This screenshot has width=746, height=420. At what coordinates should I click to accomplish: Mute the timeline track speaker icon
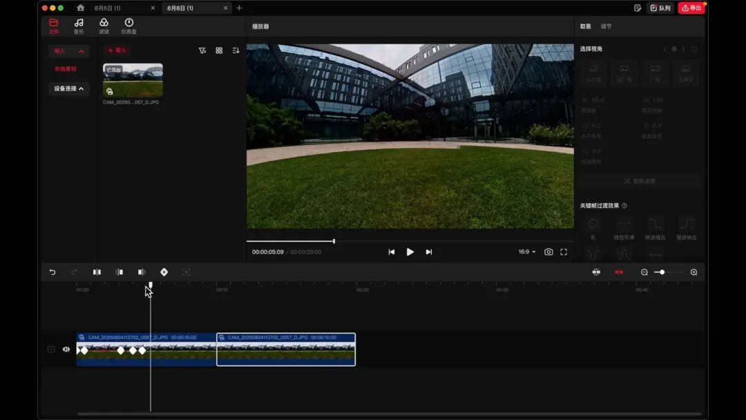pyautogui.click(x=66, y=350)
